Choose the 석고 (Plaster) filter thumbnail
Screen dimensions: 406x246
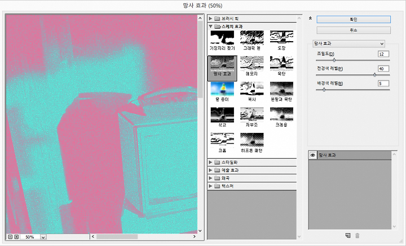coord(222,114)
